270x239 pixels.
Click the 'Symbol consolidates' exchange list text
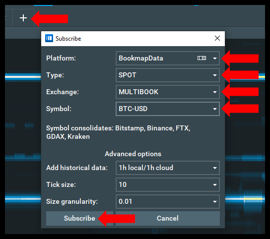tap(118, 132)
